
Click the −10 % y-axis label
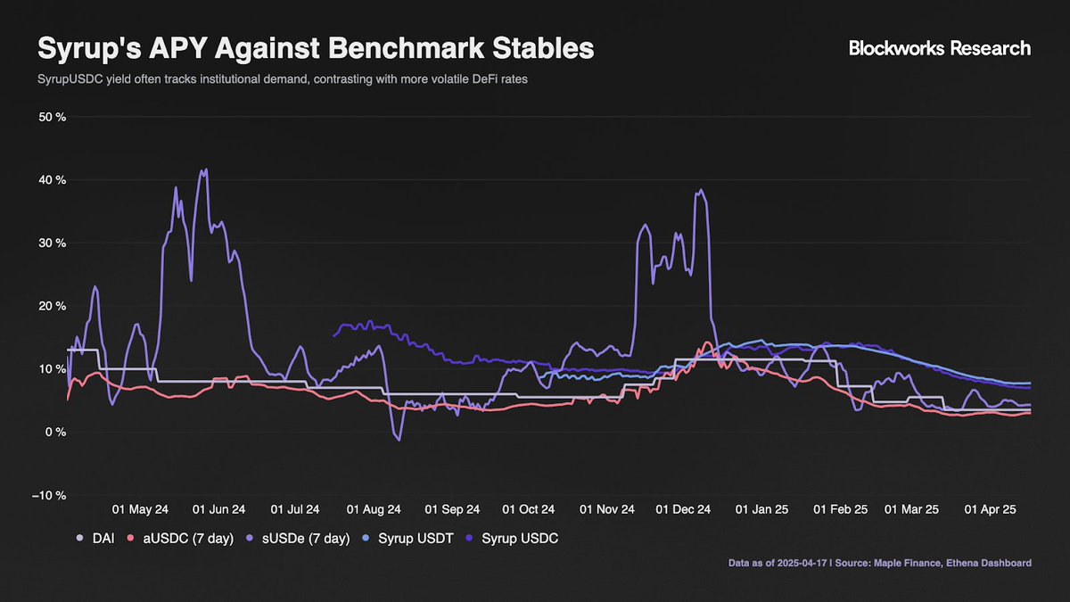(x=50, y=495)
